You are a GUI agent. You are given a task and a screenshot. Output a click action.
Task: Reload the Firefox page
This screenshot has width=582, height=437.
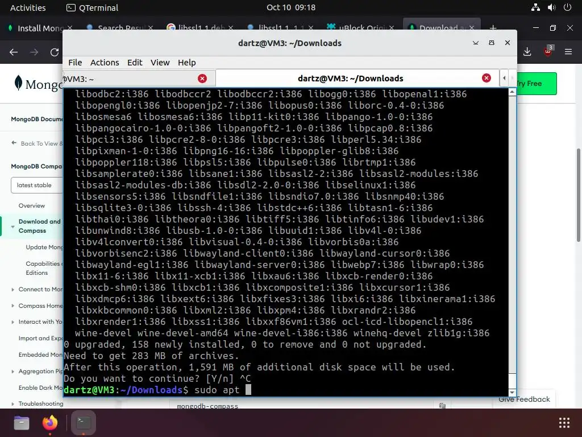click(x=55, y=52)
